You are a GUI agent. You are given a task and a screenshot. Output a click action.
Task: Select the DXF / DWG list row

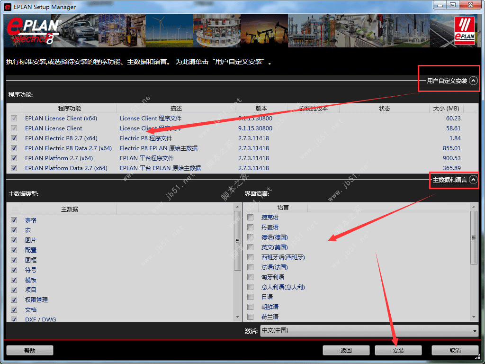[41, 319]
